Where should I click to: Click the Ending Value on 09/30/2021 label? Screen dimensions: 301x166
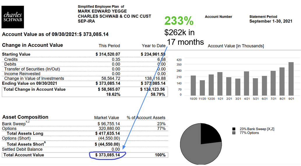(x=29, y=83)
